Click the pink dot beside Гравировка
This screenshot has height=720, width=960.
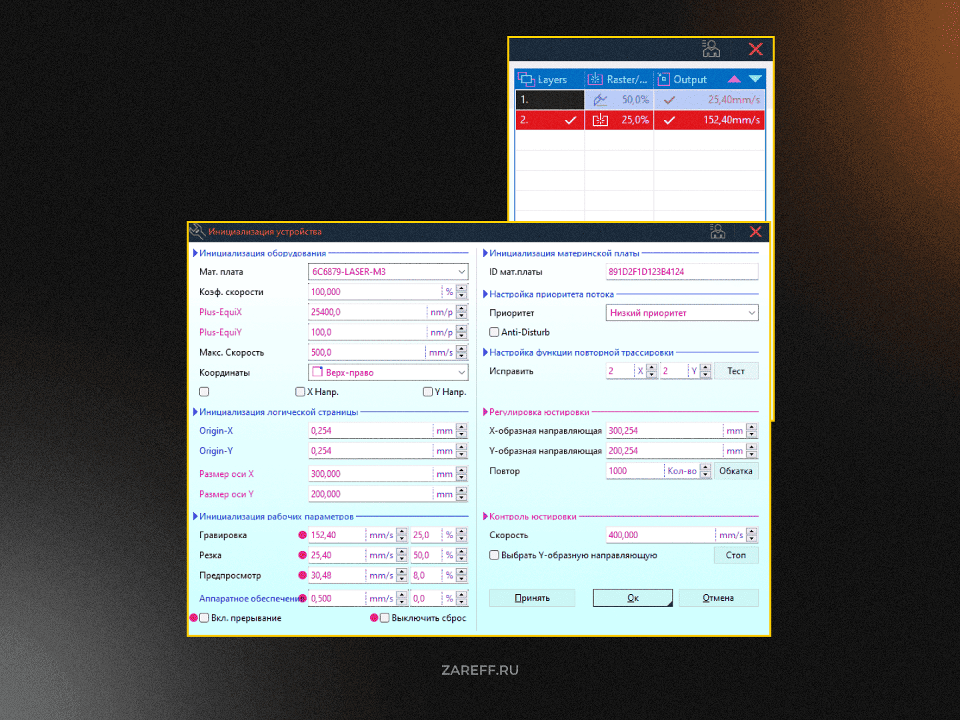[303, 535]
